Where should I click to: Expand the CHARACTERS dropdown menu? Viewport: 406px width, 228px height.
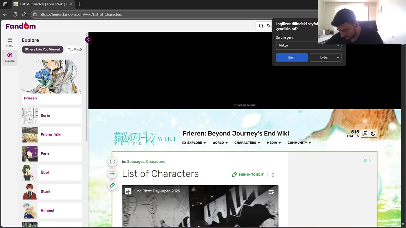(247, 143)
